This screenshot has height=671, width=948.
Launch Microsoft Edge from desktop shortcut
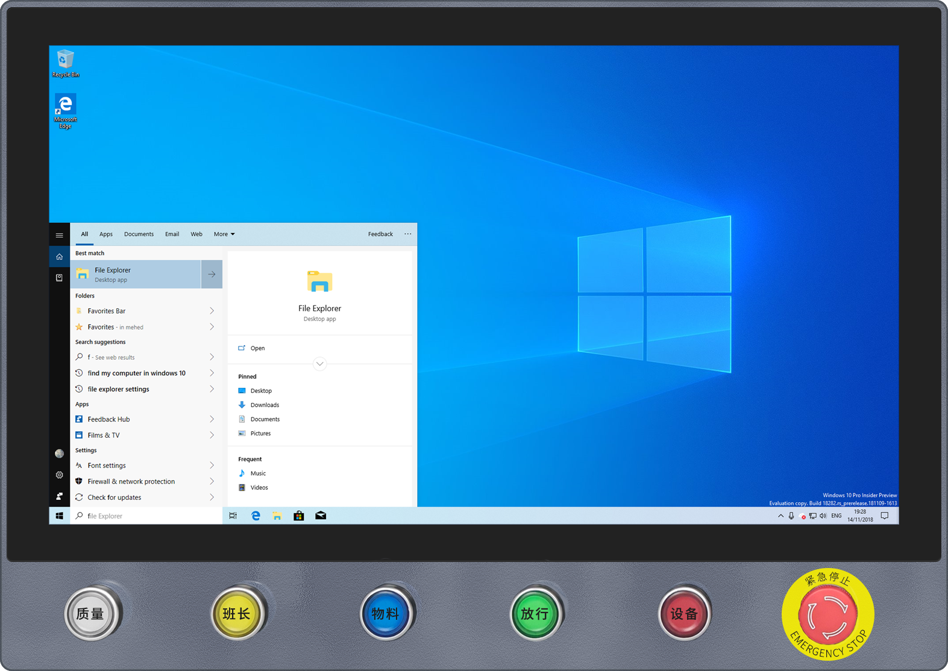tap(65, 110)
